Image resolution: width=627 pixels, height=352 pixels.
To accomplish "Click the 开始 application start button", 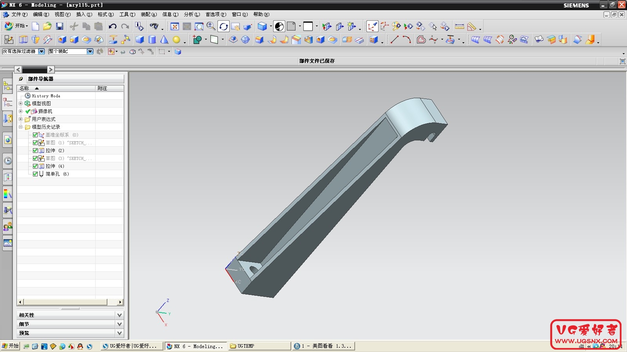I will click(16, 26).
